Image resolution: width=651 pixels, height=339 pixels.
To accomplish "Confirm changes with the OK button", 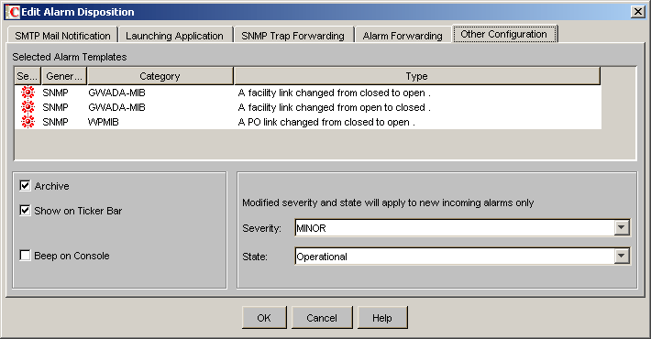I will point(264,318).
